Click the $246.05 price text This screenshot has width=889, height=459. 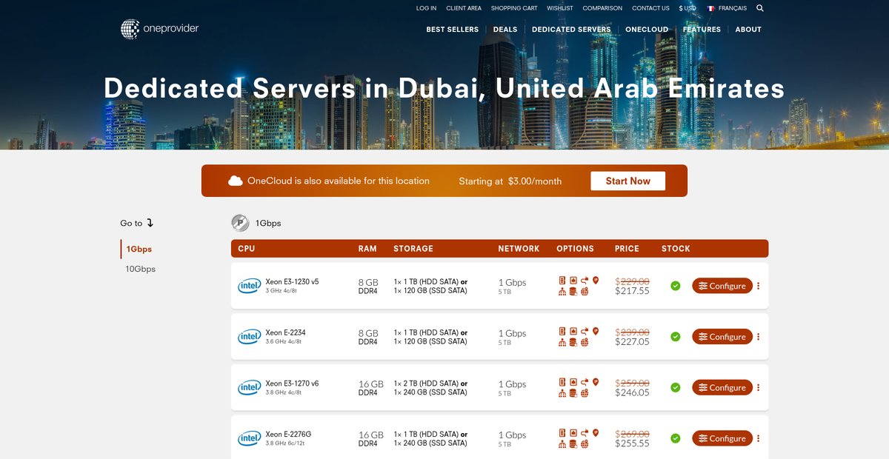point(632,392)
